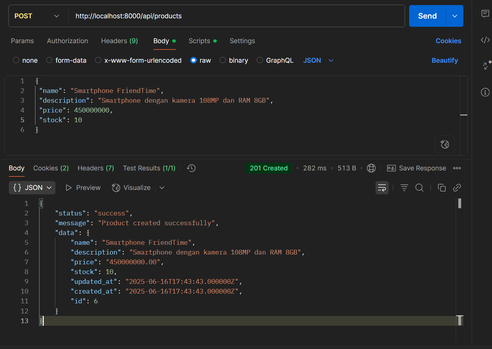This screenshot has height=349, width=492.
Task: Click Beautify to format the body
Action: click(444, 60)
